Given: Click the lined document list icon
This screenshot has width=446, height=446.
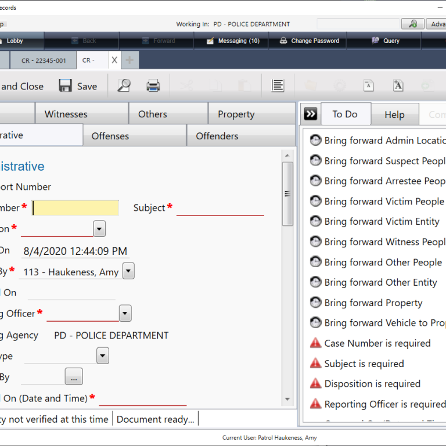Looking at the screenshot, I should (278, 85).
